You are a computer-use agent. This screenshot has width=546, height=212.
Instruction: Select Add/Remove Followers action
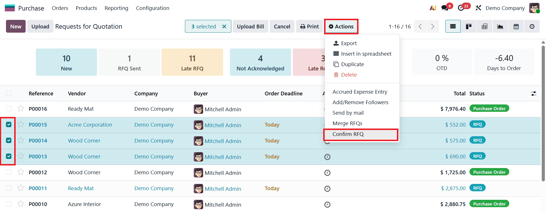(x=362, y=102)
